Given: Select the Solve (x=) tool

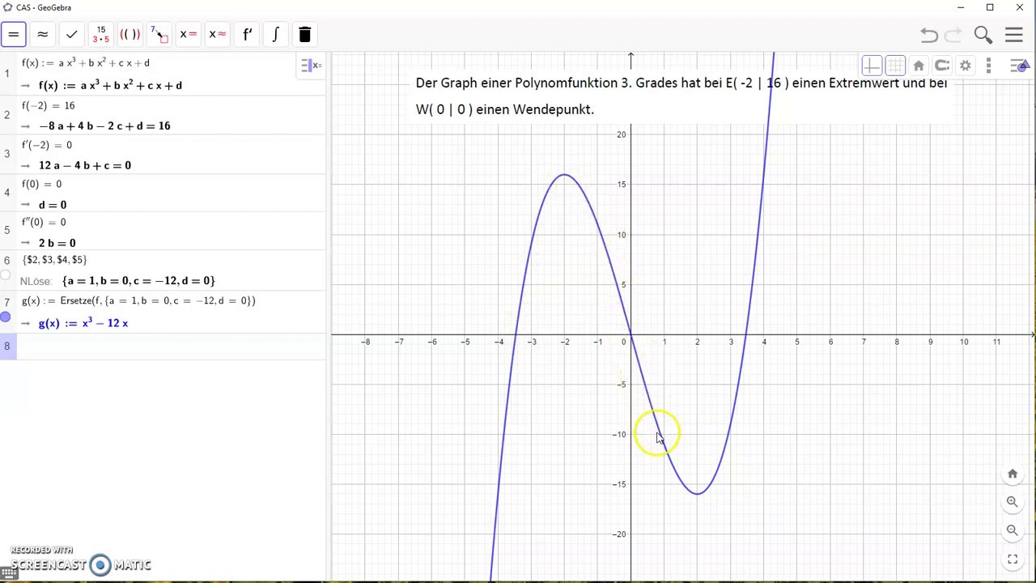Looking at the screenshot, I should tap(189, 35).
